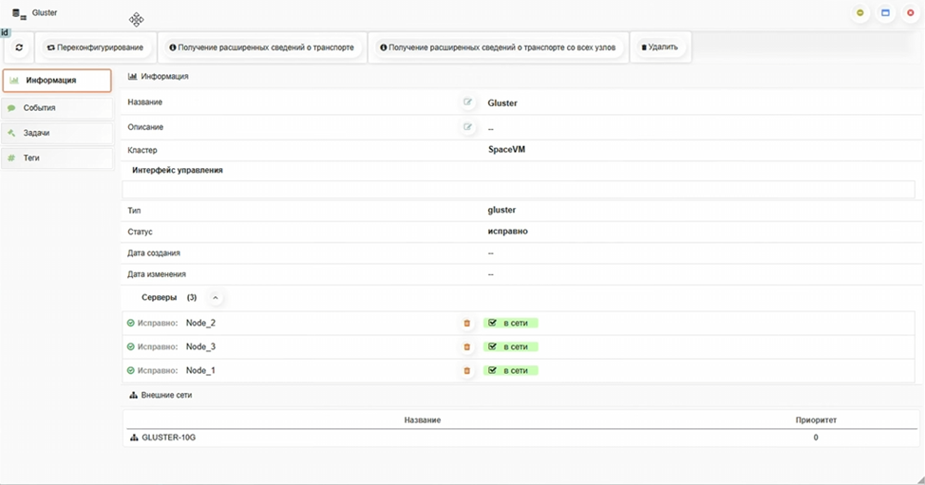Viewport: 925px width, 485px height.
Task: Delete Node_2 using its trash icon
Action: [x=466, y=323]
